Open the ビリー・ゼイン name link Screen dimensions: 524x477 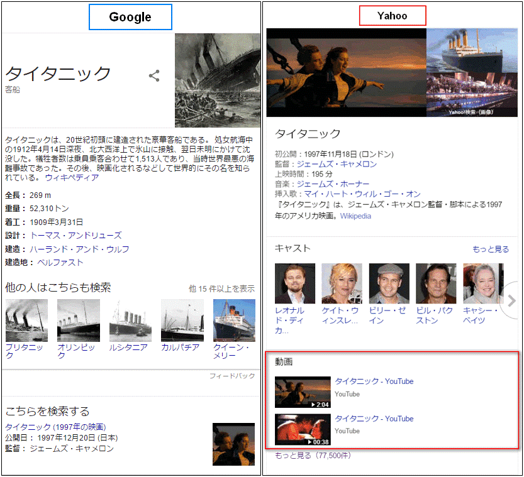[387, 315]
